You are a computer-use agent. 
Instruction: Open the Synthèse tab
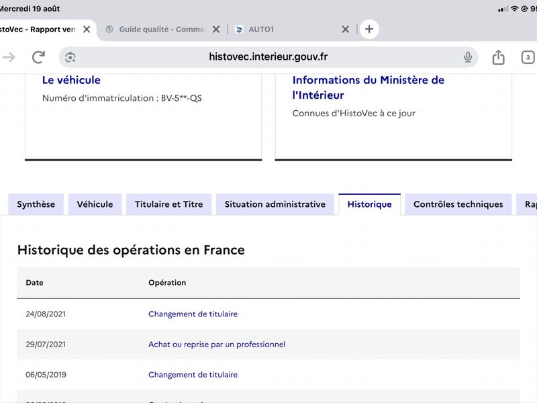click(36, 204)
